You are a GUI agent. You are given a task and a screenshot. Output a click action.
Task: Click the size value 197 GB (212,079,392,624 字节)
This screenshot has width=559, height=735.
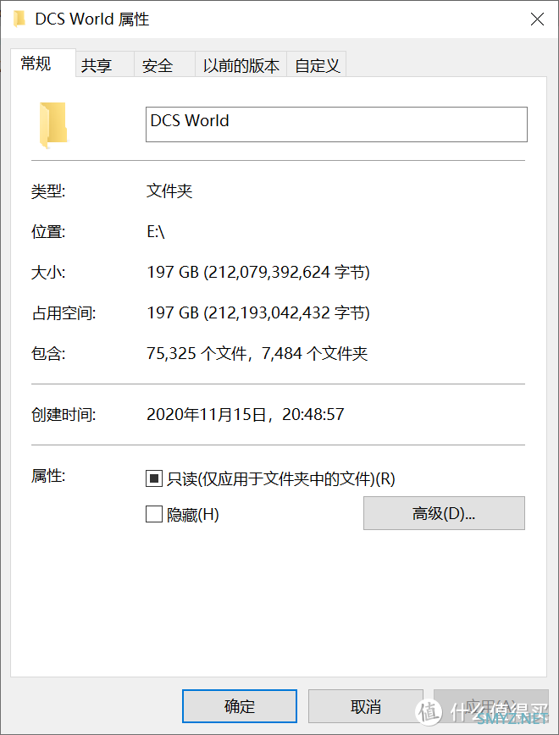258,272
